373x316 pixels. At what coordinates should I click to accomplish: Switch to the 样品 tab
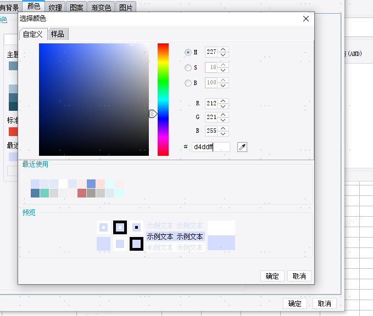click(x=58, y=34)
